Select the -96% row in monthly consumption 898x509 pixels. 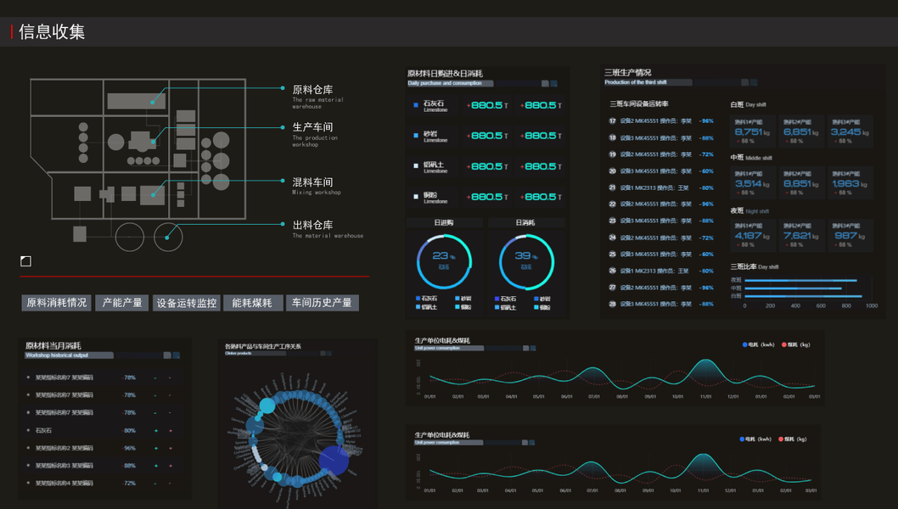(102, 448)
